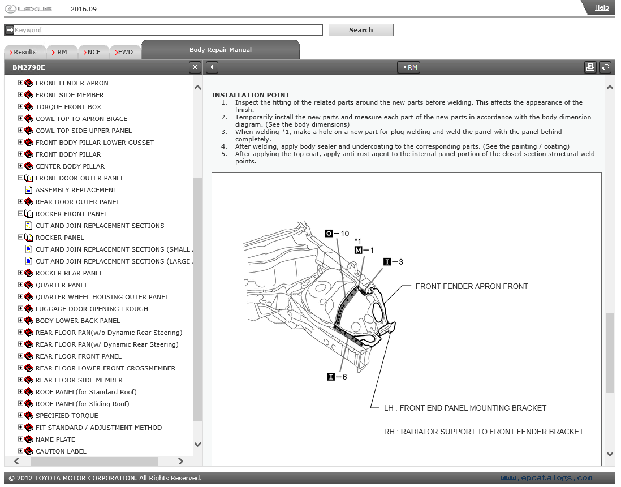Click the document icon of CUT AND JOIN (LARGE

pyautogui.click(x=28, y=261)
